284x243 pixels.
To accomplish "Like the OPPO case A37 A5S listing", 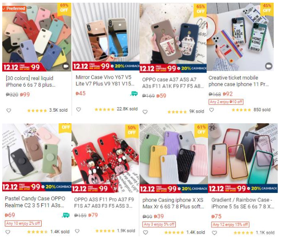I will (145, 112).
